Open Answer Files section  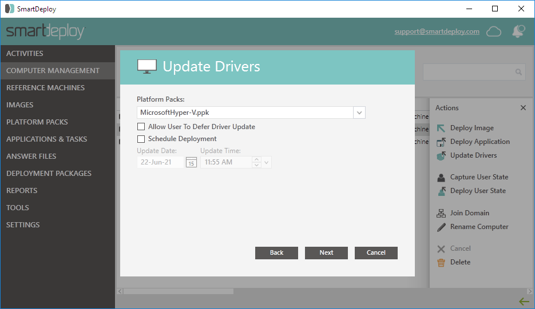[x=58, y=156]
